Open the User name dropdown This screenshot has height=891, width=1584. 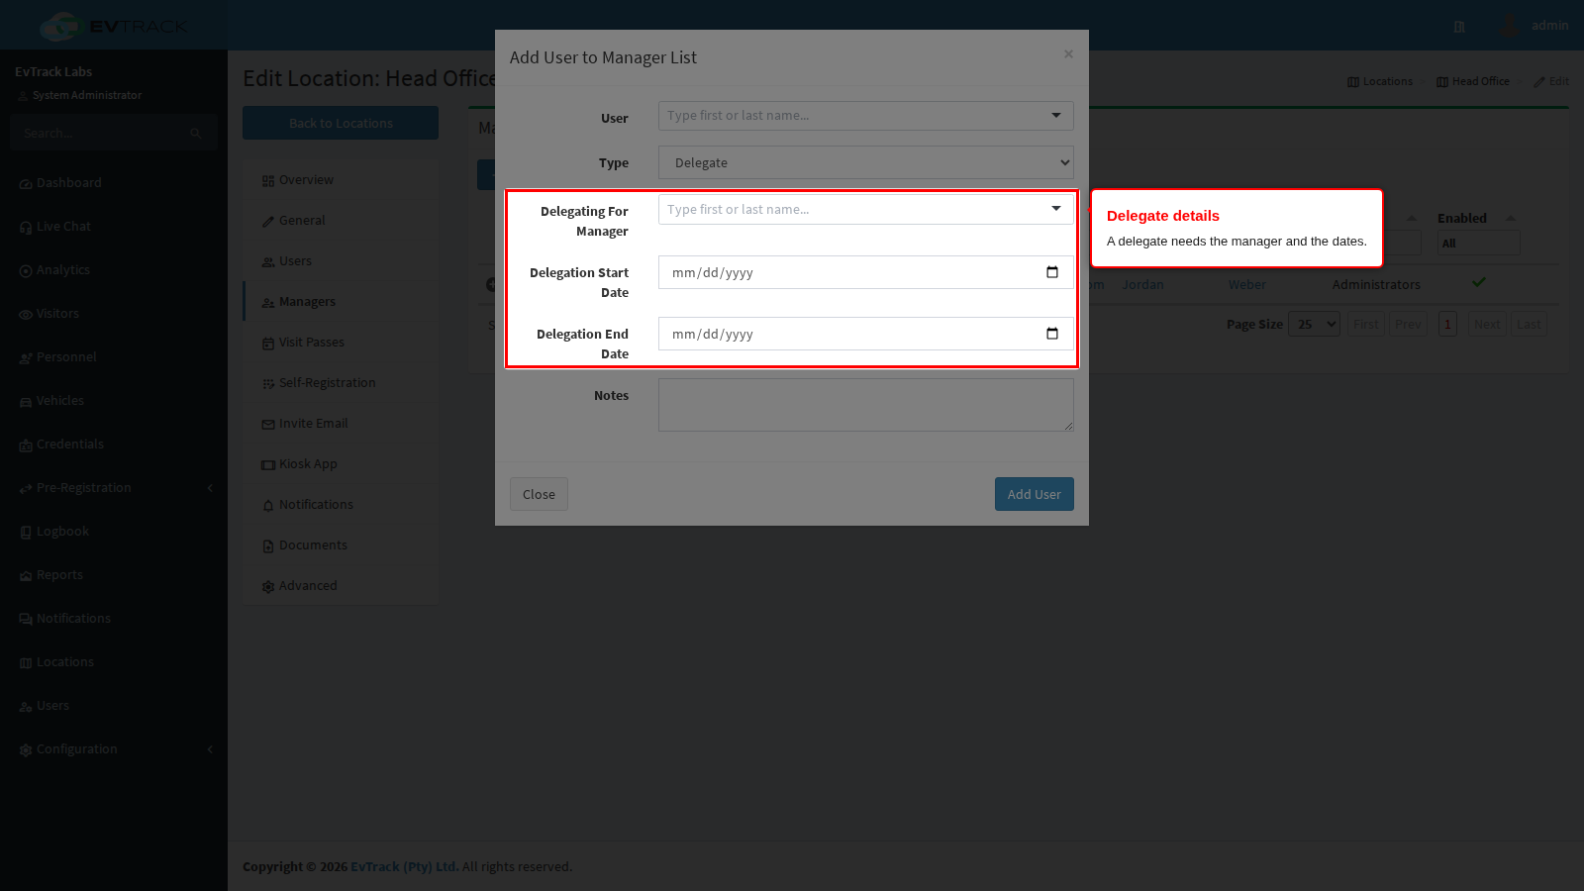(x=865, y=116)
